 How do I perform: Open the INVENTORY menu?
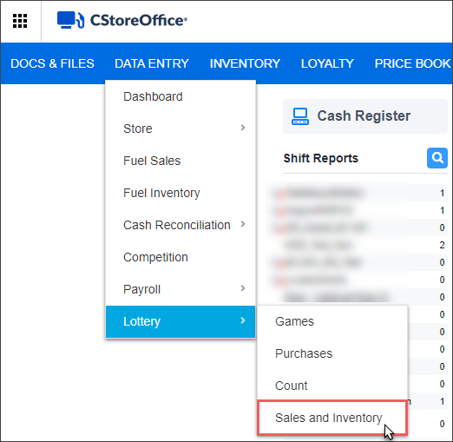(245, 63)
